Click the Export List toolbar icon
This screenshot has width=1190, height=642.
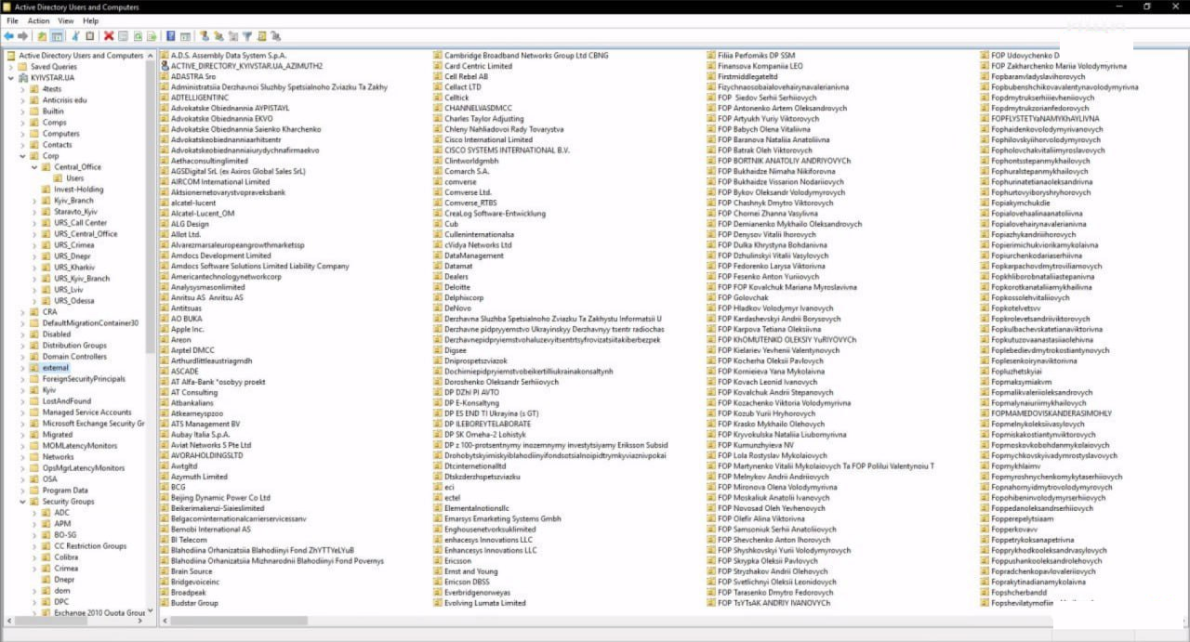click(x=152, y=36)
